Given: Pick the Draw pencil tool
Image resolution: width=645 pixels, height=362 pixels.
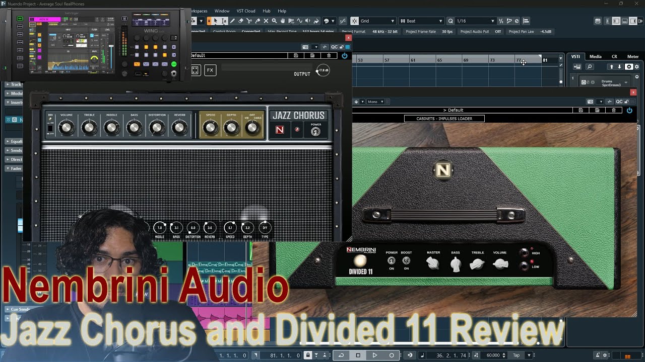Looking at the screenshot, I should pos(232,21).
